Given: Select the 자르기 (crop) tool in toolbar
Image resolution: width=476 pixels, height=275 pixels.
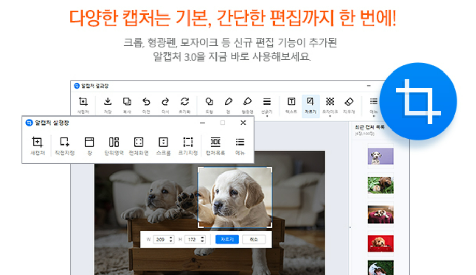Looking at the screenshot, I should tap(310, 105).
